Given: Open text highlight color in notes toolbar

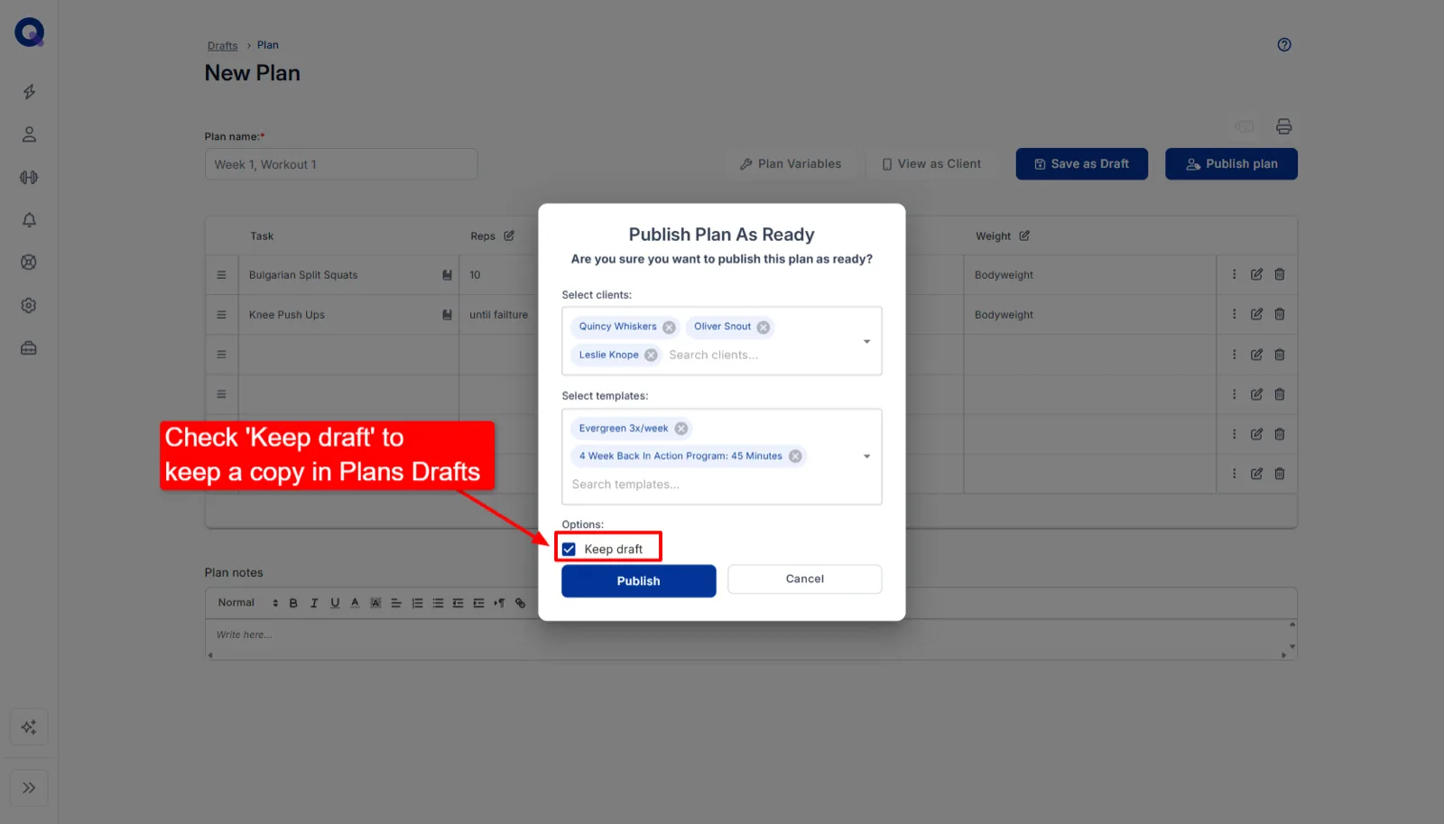Looking at the screenshot, I should 375,604.
